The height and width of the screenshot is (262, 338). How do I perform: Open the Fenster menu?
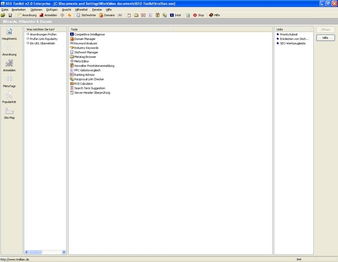(97, 10)
